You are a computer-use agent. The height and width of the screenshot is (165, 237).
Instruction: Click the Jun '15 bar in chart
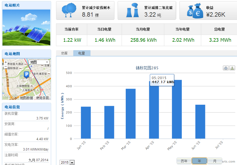coord(200,122)
